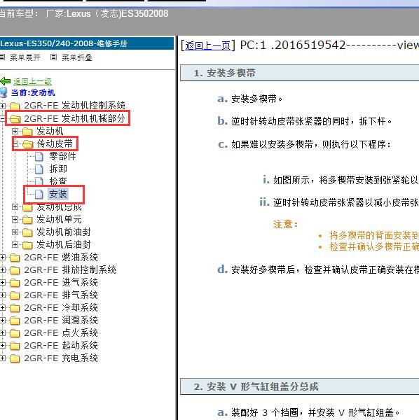Expand the 2GR-FE 点火系统 node
This screenshot has height=420, width=419.
pyautogui.click(x=2, y=332)
